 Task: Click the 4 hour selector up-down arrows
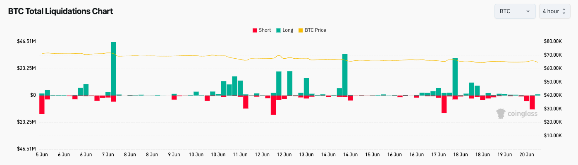(564, 11)
